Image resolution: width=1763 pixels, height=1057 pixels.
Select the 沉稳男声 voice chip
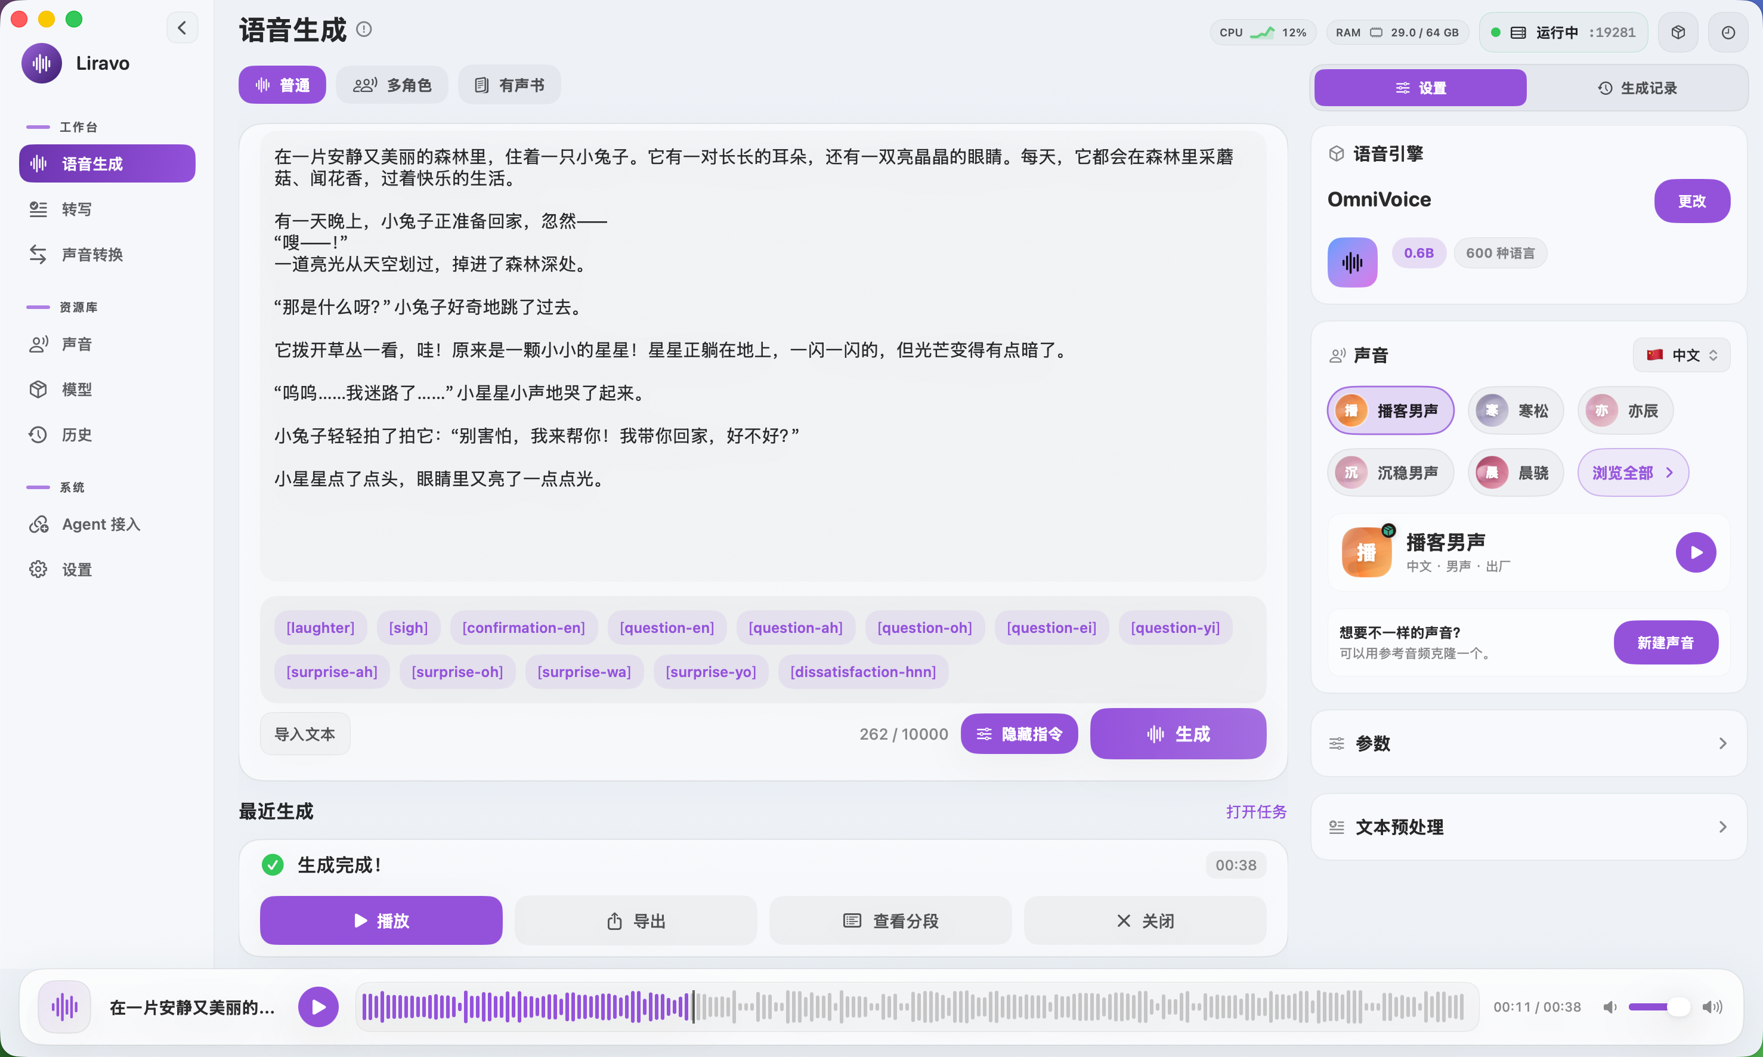(x=1390, y=472)
